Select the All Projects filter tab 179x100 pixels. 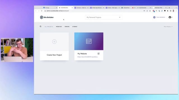click(49, 27)
